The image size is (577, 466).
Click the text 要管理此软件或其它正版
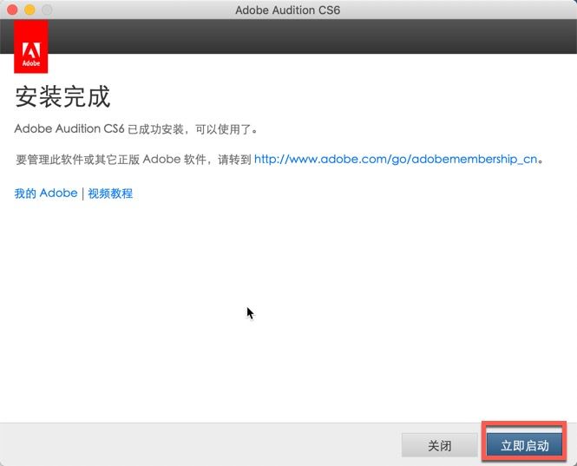click(77, 160)
